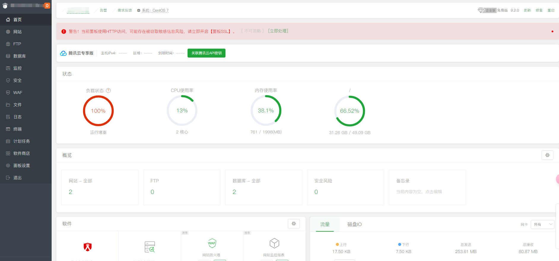
Task: Click the 关联腾讯云API密钥 button
Action: (207, 53)
